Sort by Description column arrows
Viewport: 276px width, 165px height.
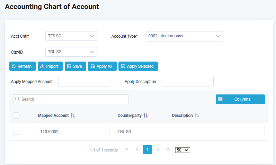pos(197,116)
